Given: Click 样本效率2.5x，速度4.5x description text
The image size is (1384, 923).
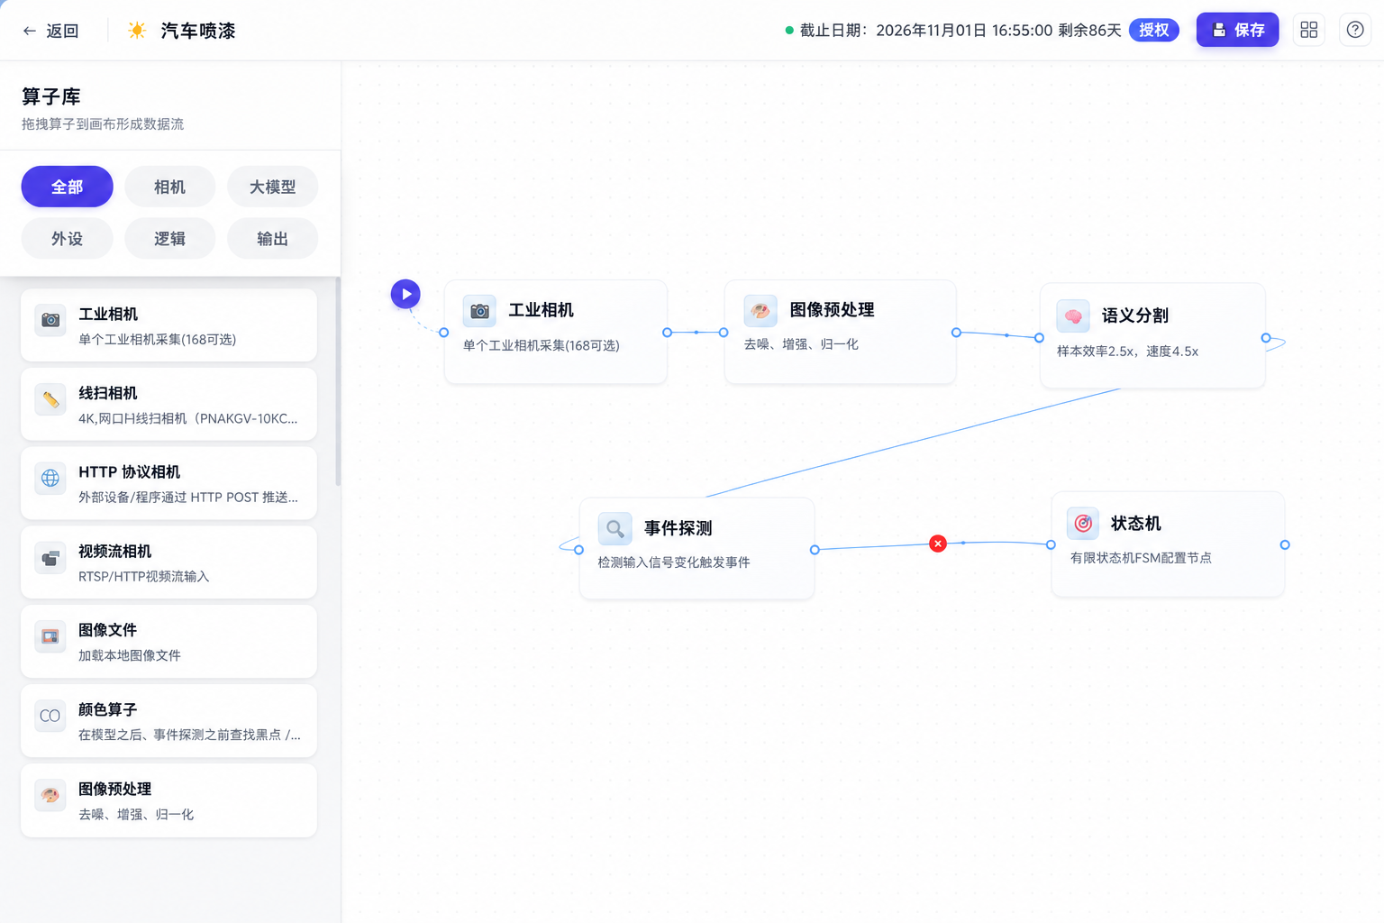Looking at the screenshot, I should 1127,352.
